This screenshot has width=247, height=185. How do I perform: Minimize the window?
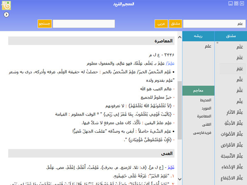[231, 3]
